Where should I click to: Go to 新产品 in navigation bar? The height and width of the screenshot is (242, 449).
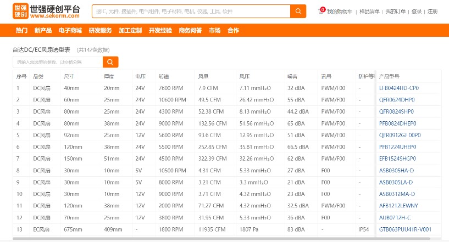[43, 31]
